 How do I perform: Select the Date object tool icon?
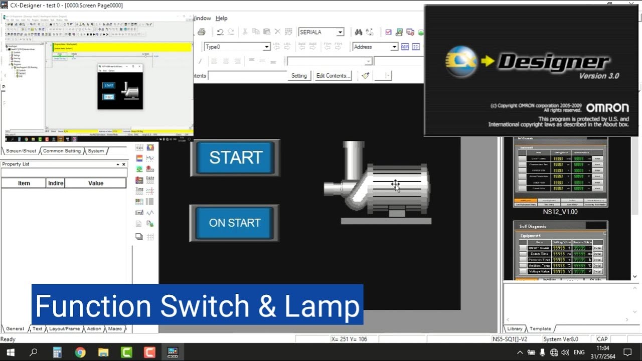tap(150, 180)
